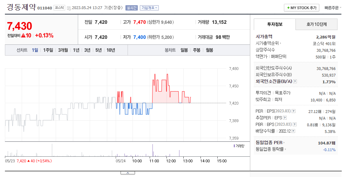
Task: Click the clock icon before the date stamp
Action: 69,8
